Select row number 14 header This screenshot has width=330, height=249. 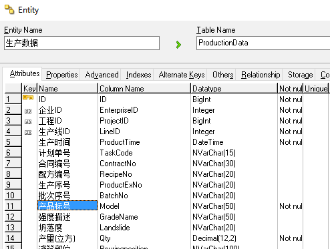(x=13, y=238)
